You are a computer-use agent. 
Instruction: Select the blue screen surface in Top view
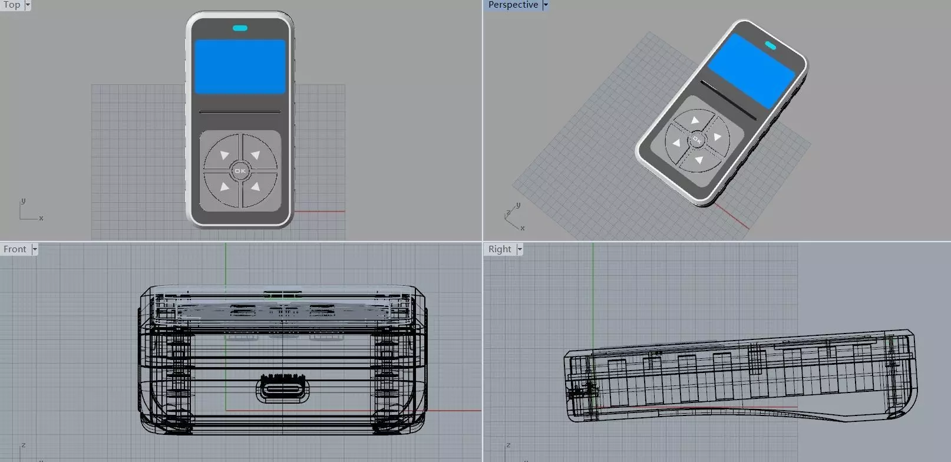[x=240, y=67]
